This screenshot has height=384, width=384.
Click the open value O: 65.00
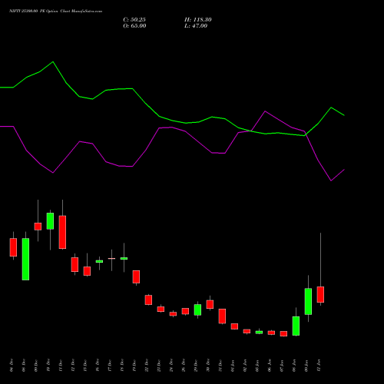click(x=134, y=26)
